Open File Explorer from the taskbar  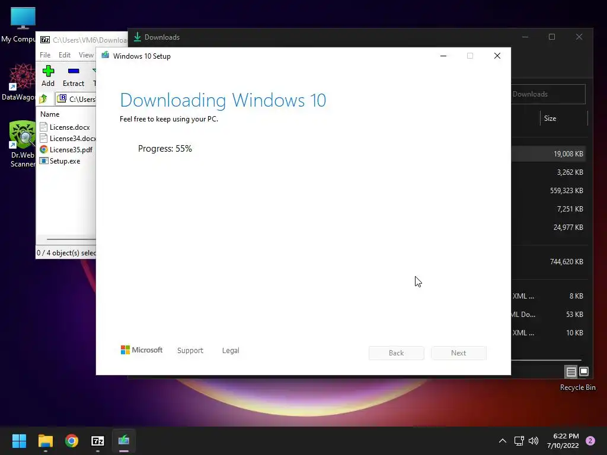tap(45, 441)
